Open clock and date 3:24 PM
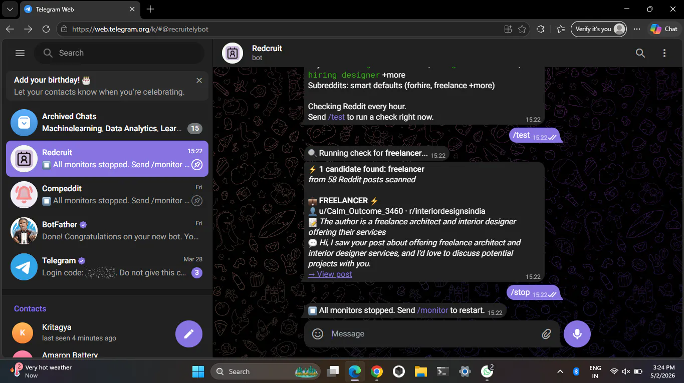This screenshot has height=383, width=684. click(662, 371)
